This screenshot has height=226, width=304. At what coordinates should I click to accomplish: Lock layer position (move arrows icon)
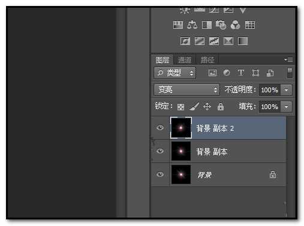[207, 106]
